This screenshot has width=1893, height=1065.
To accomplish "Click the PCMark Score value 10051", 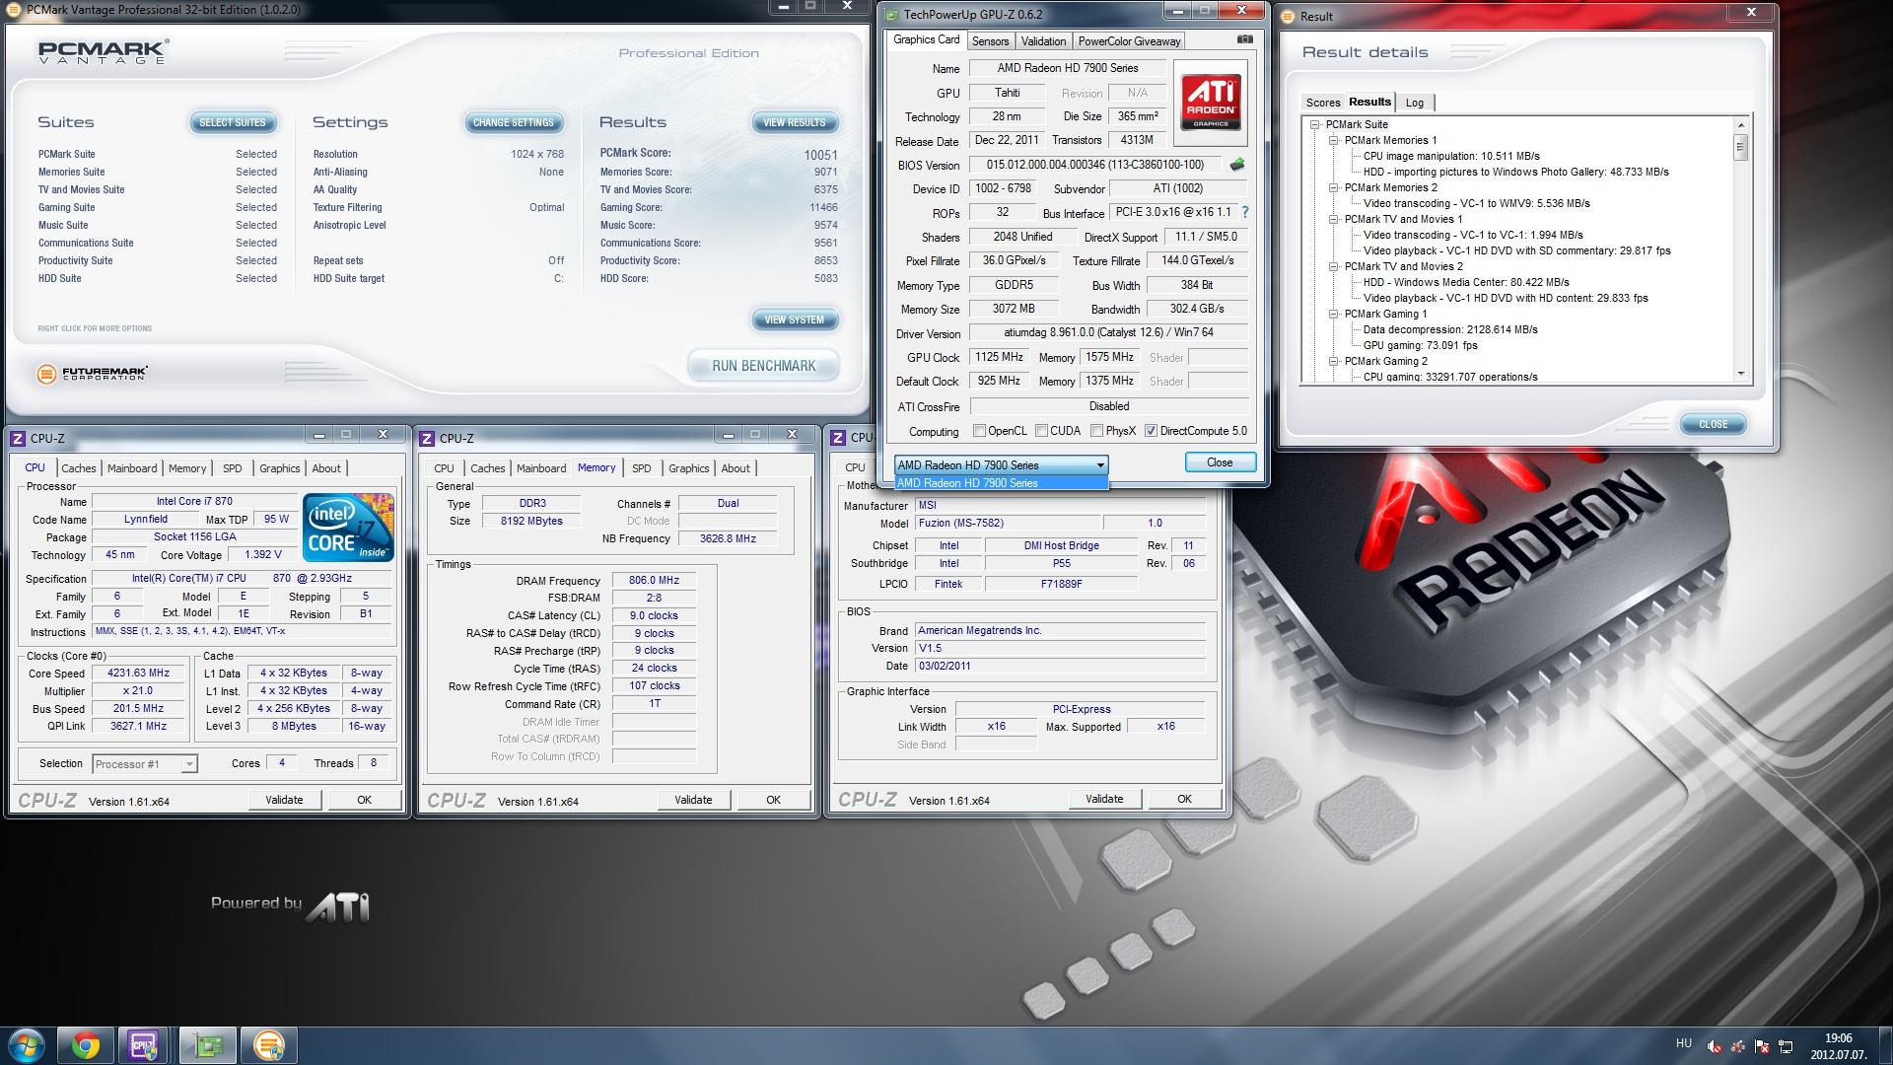I will click(820, 155).
